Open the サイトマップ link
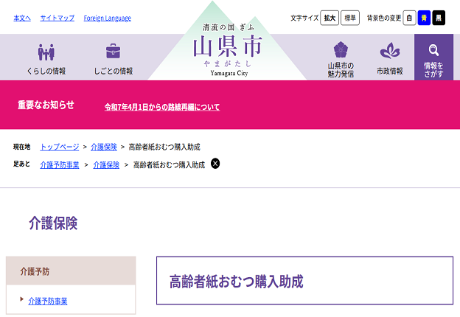The width and height of the screenshot is (460, 317). 57,18
